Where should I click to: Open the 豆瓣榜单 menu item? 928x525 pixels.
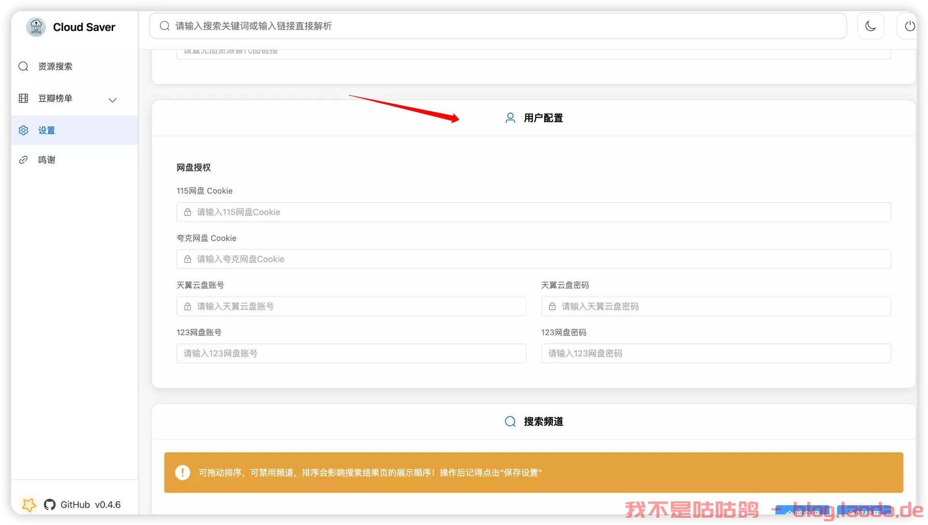[74, 99]
